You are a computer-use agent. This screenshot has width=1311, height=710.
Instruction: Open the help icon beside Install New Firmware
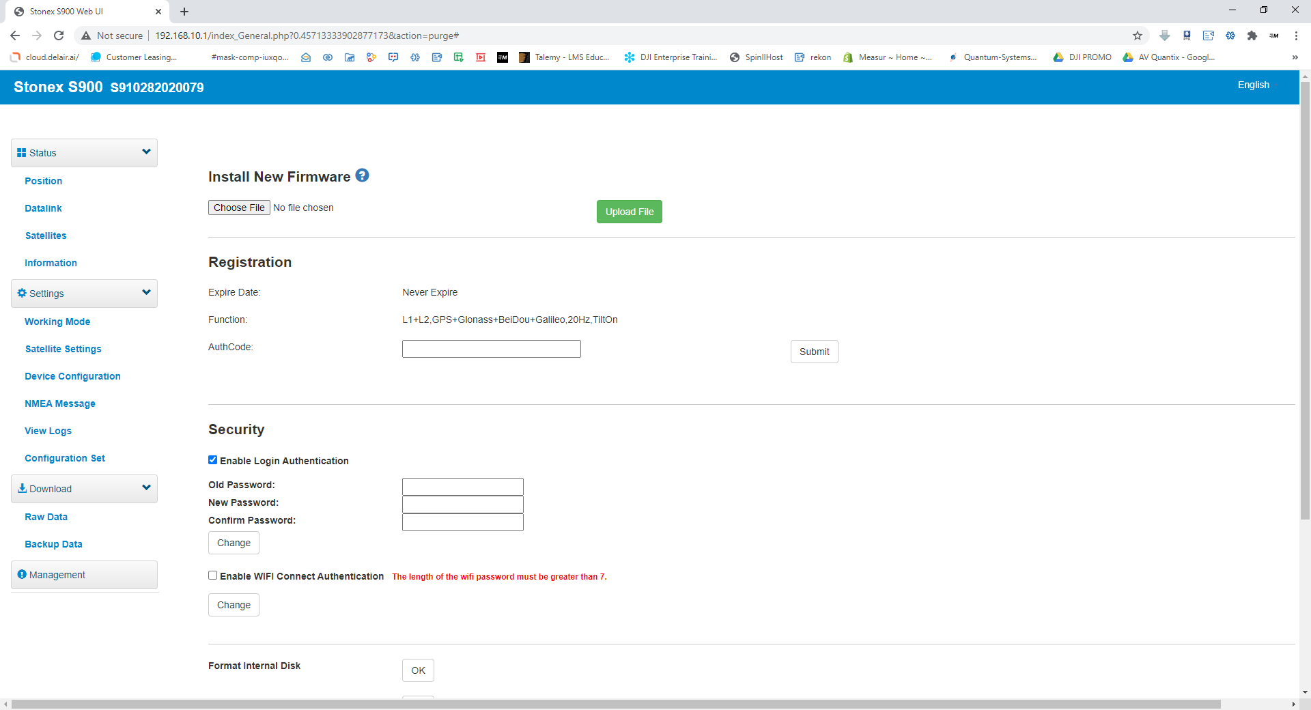click(363, 175)
